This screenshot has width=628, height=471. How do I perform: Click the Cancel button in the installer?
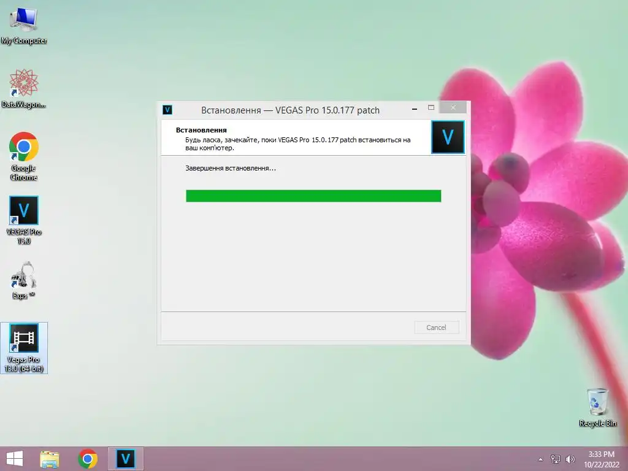pyautogui.click(x=436, y=327)
